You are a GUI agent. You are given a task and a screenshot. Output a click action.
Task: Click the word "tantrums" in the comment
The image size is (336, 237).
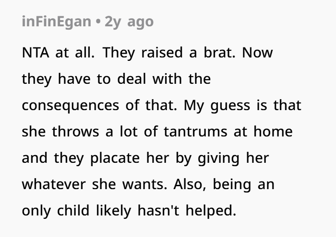195,132
